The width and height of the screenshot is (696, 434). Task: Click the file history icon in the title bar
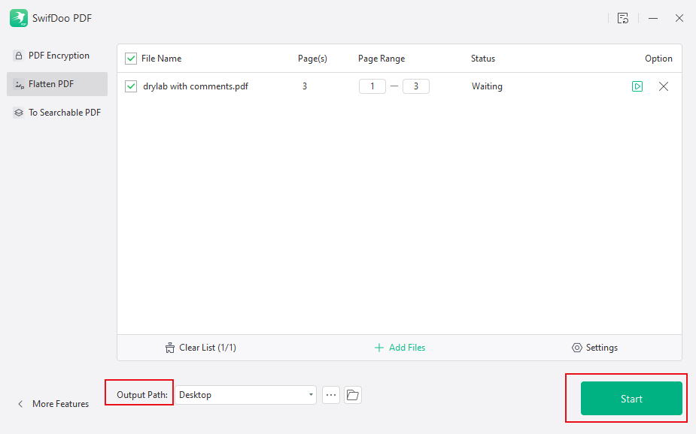[x=623, y=18]
